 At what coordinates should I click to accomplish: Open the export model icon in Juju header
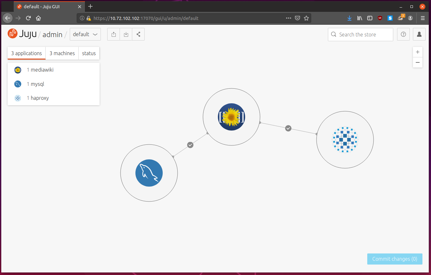(114, 35)
